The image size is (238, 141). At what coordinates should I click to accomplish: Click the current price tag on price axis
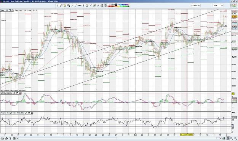coord(234,16)
